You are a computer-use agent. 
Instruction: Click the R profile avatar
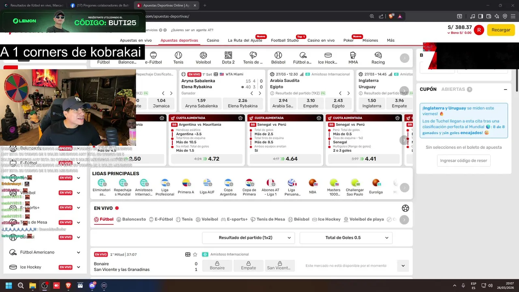[x=479, y=30]
